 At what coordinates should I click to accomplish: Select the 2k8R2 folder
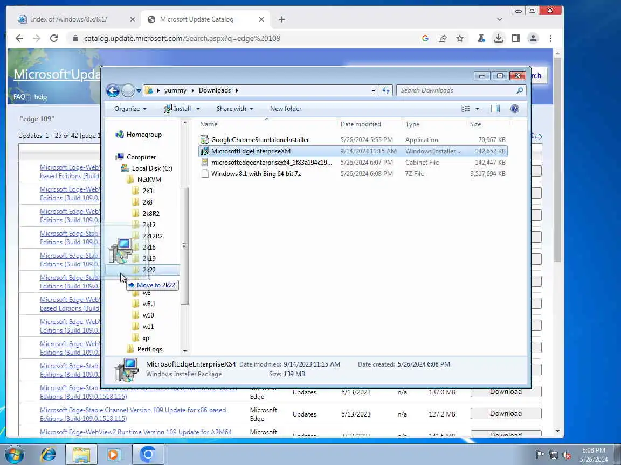click(x=151, y=214)
